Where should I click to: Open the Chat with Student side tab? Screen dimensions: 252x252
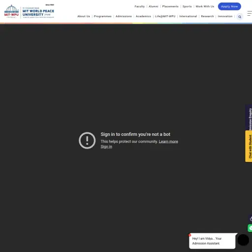point(249,146)
